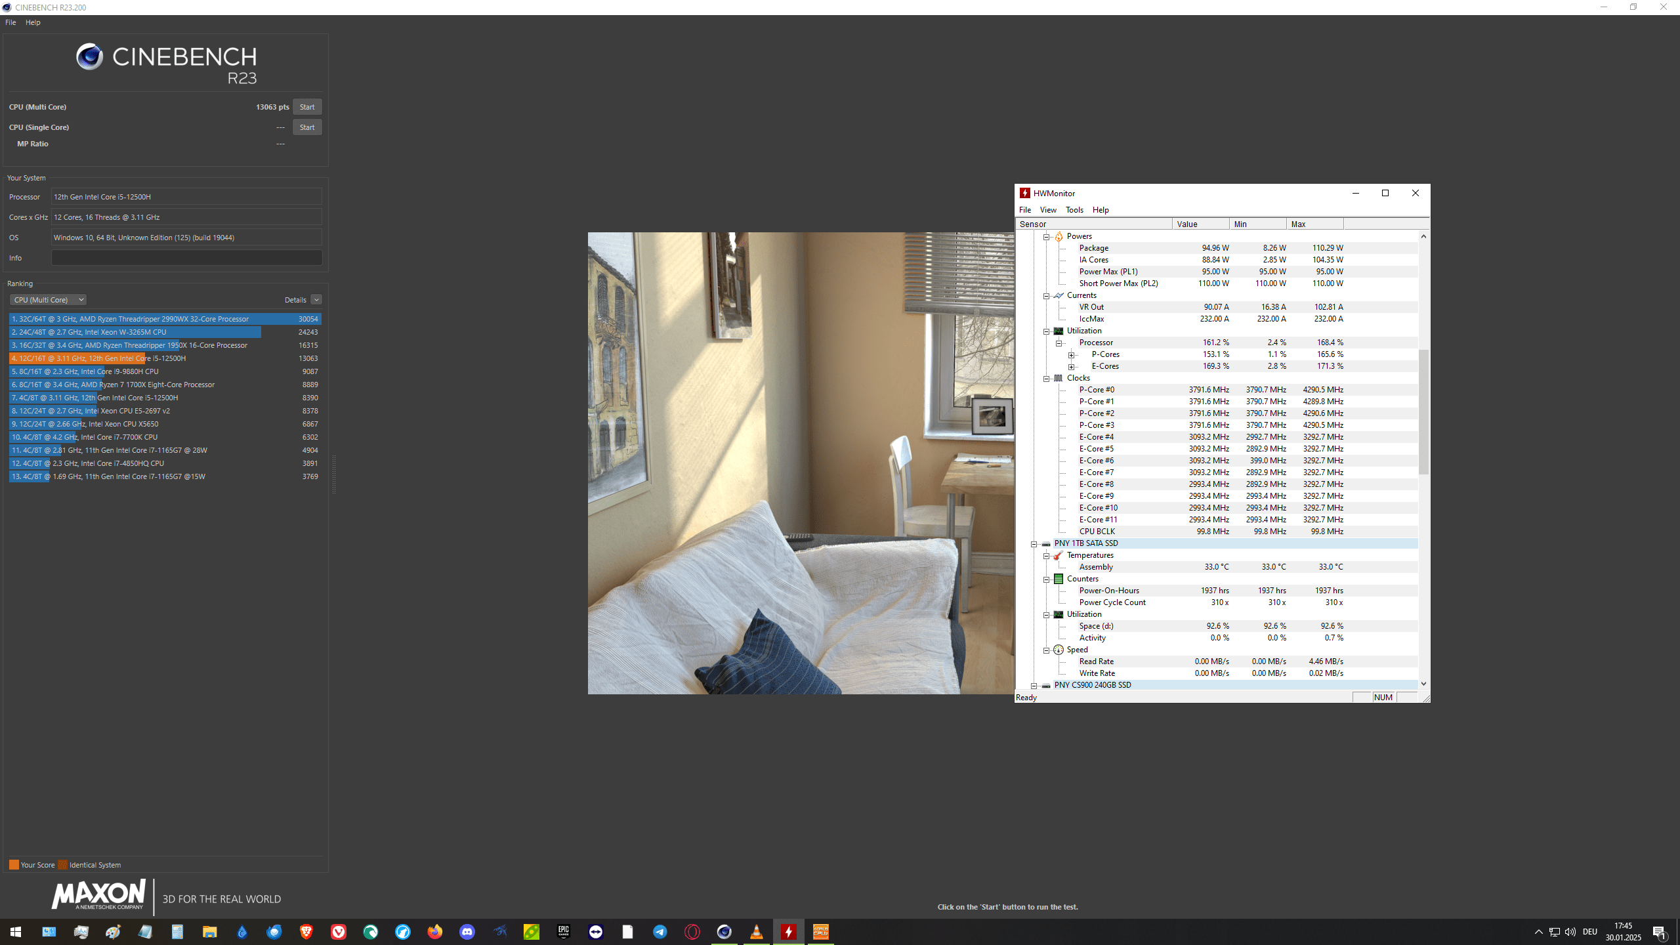Screen dimensions: 1680x945
Task: Open the CPU (Multi Core) ranking dropdown
Action: 48,300
